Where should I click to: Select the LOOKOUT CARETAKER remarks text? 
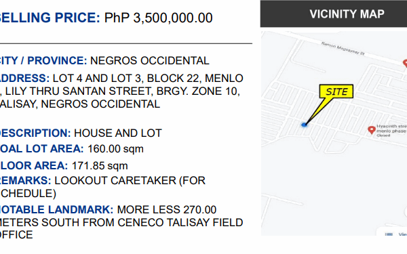(130, 181)
